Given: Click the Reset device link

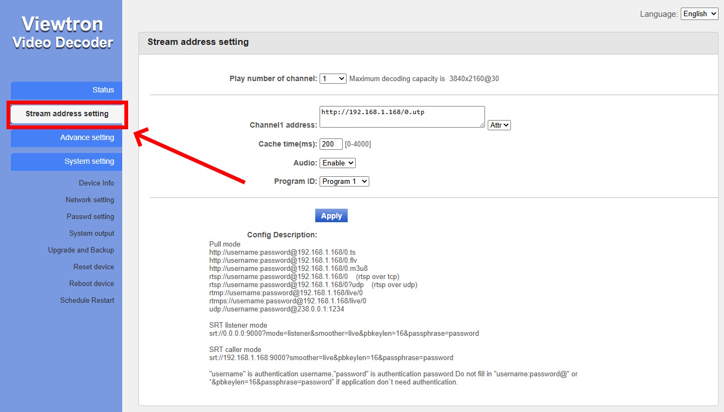Looking at the screenshot, I should point(94,267).
